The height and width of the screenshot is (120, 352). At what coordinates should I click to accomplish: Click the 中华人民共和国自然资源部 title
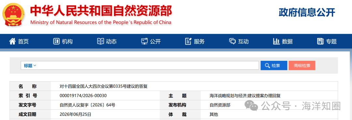click(101, 11)
